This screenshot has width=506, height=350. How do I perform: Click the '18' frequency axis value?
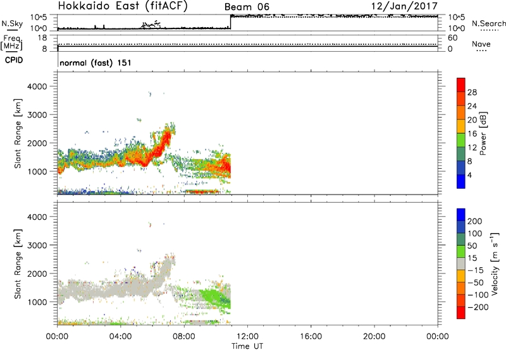tap(42, 38)
